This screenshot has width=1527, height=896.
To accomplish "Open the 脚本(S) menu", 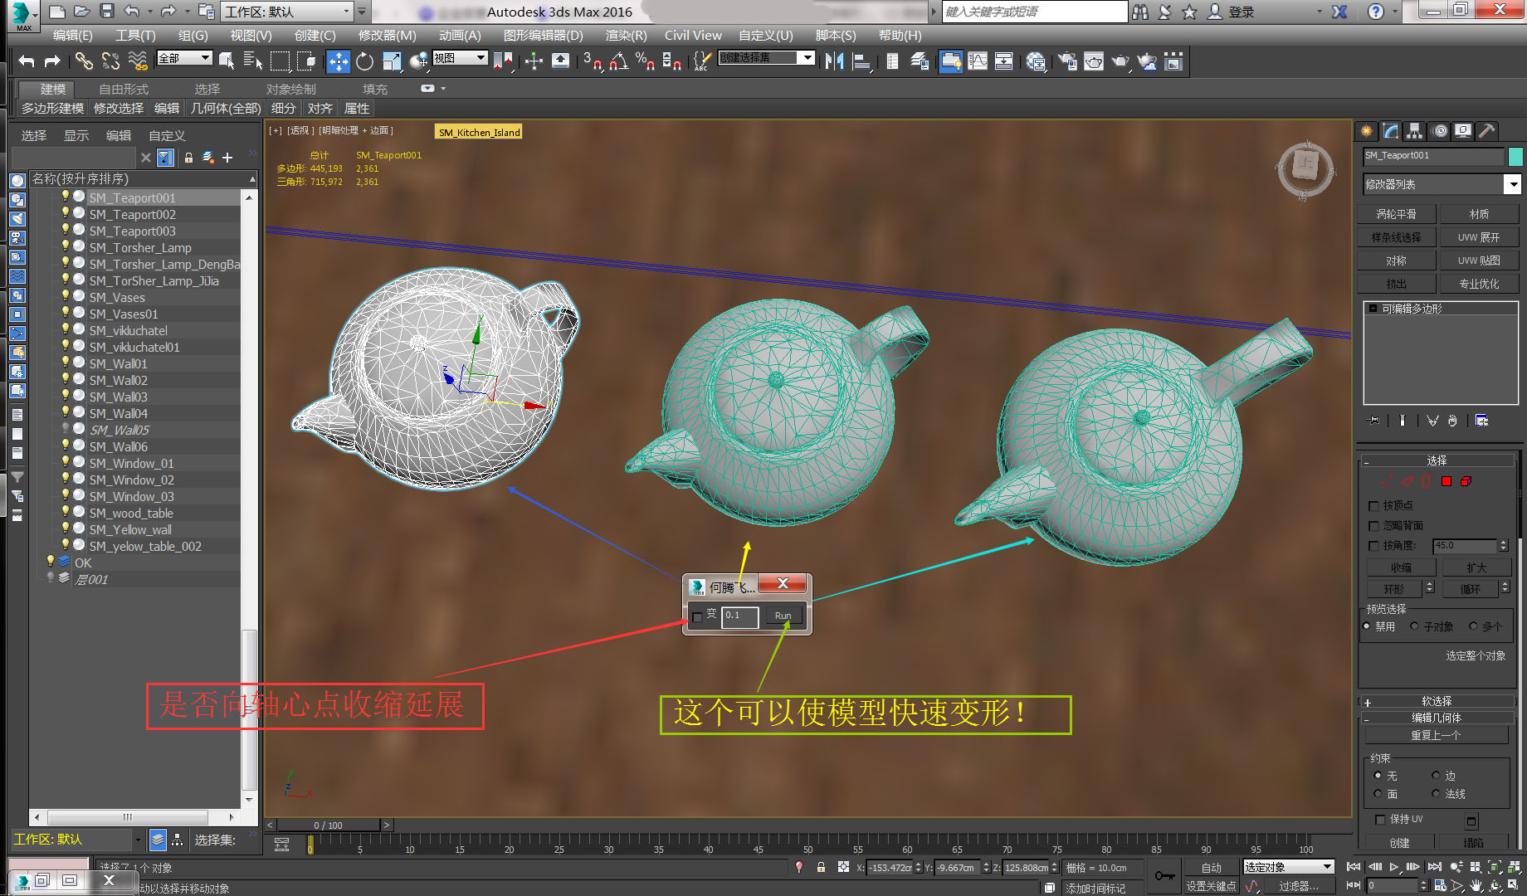I will (x=836, y=36).
